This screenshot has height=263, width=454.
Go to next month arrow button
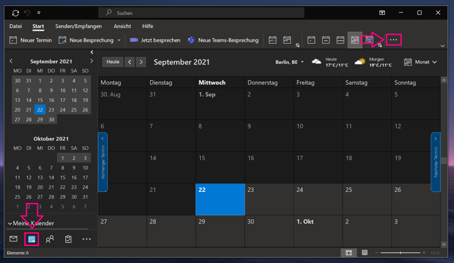pos(141,62)
